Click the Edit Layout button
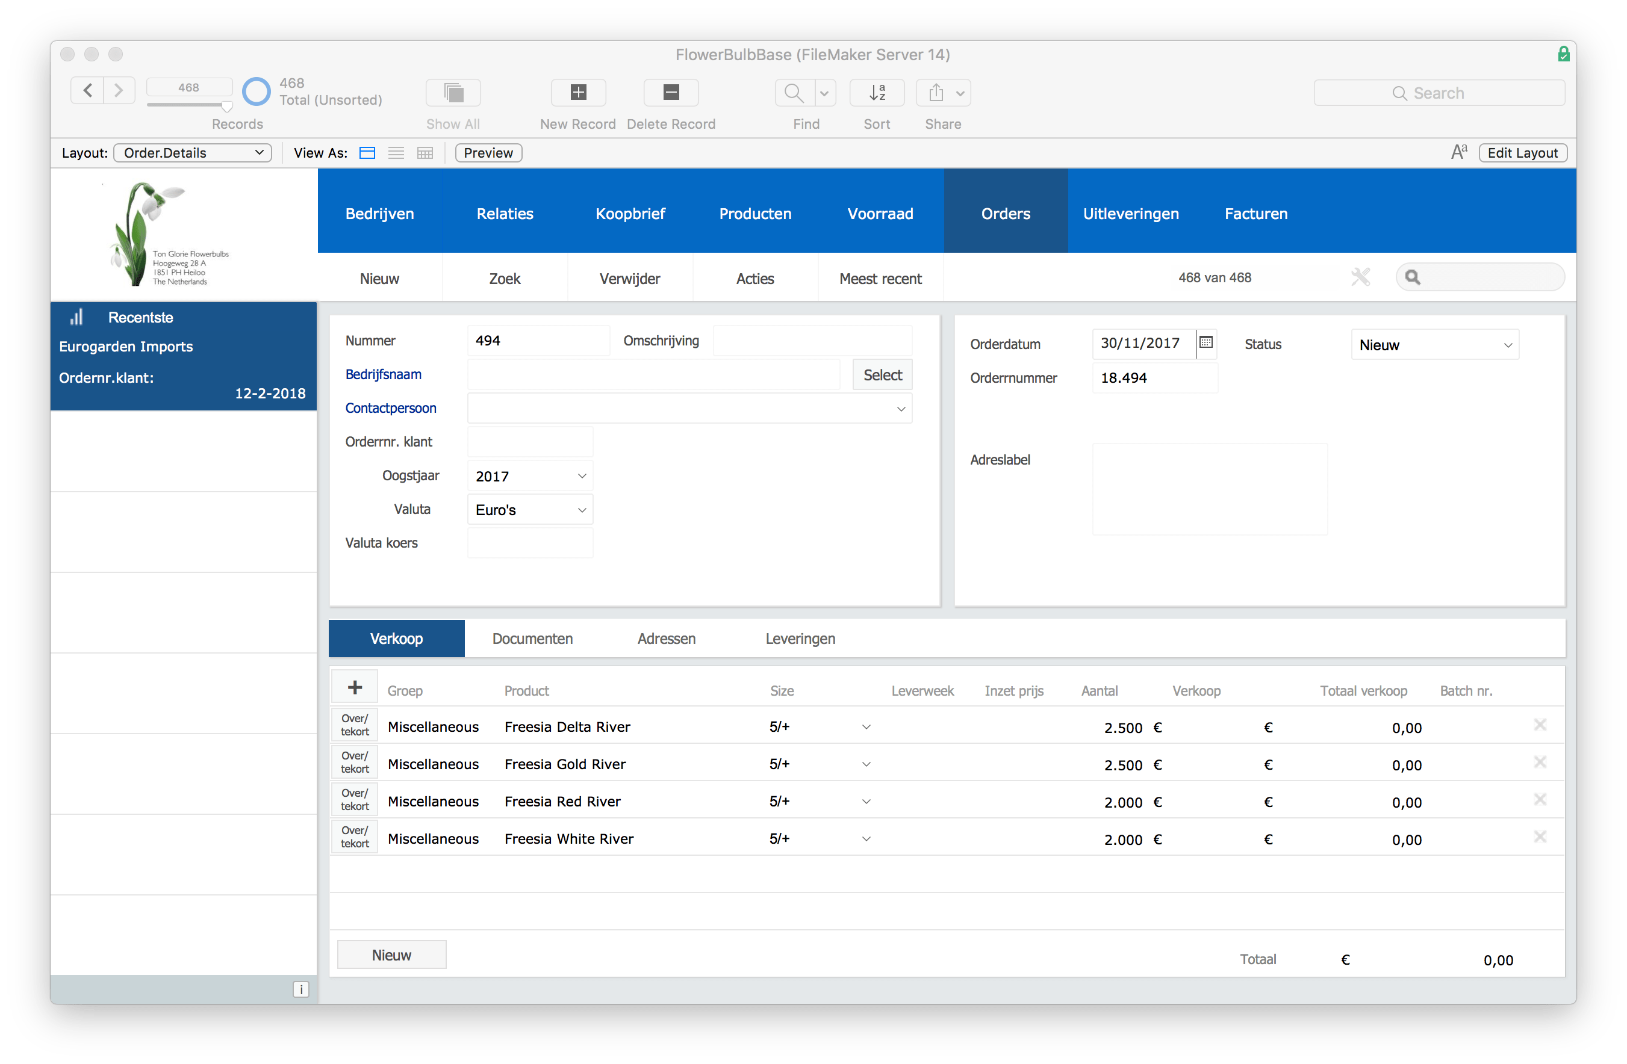Image resolution: width=1627 pixels, height=1064 pixels. click(1522, 152)
